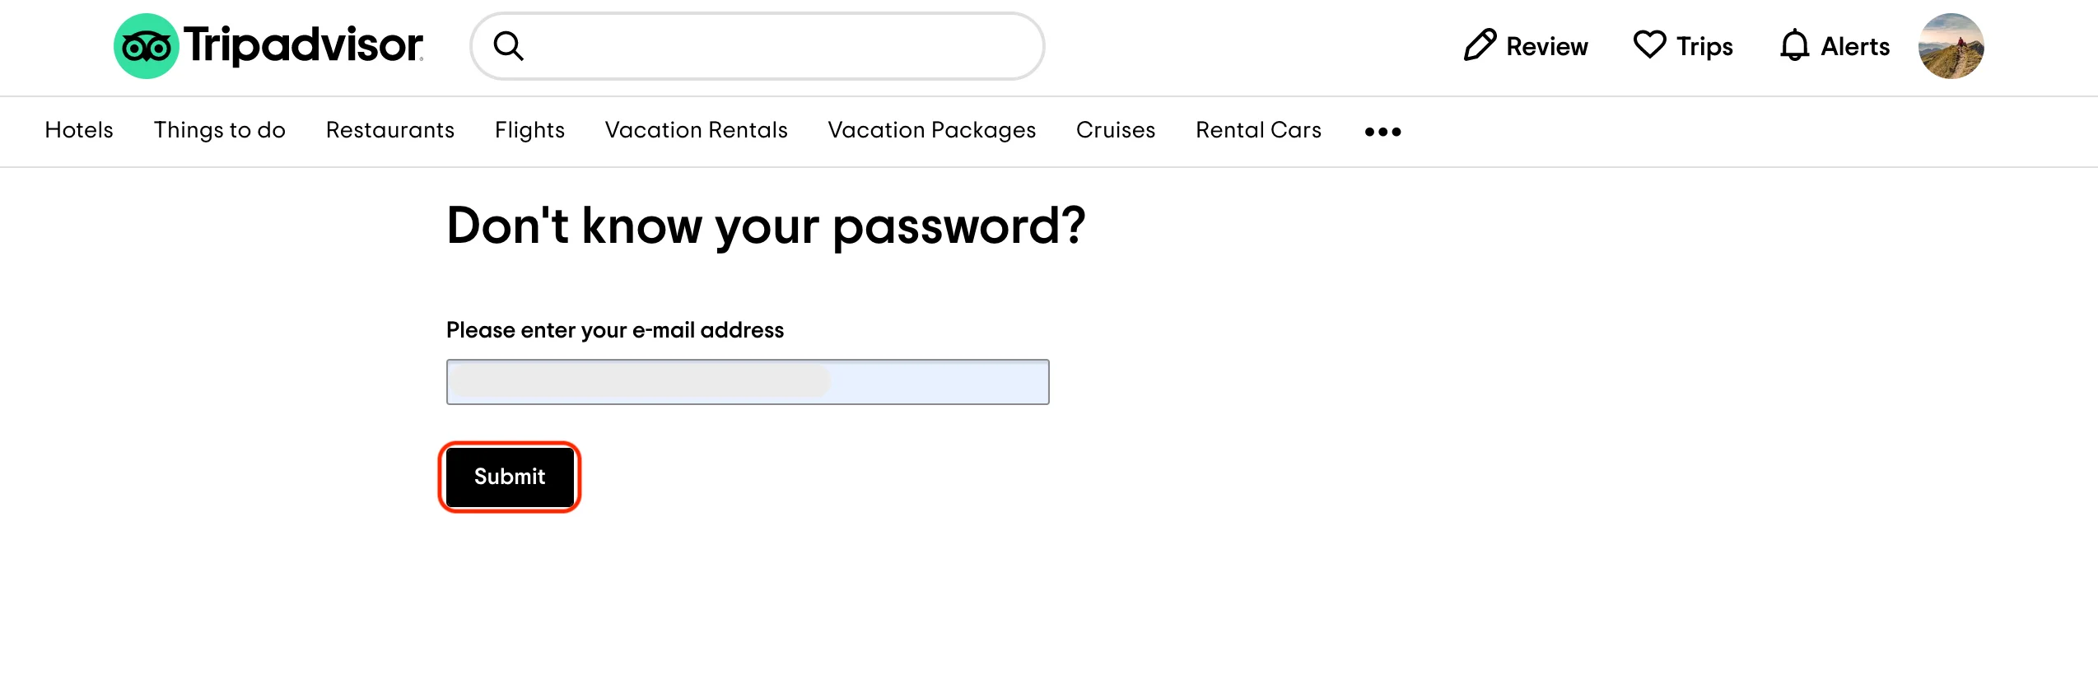The width and height of the screenshot is (2098, 680).
Task: Open the profile avatar picture
Action: click(1951, 46)
